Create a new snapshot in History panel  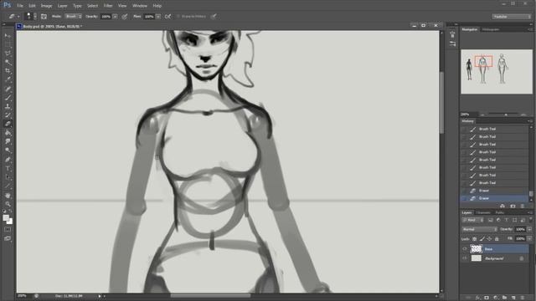point(513,206)
